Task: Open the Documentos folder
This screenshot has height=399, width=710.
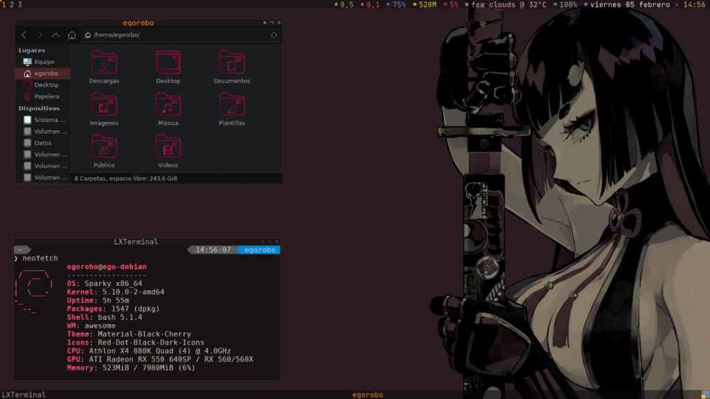Action: 232,64
